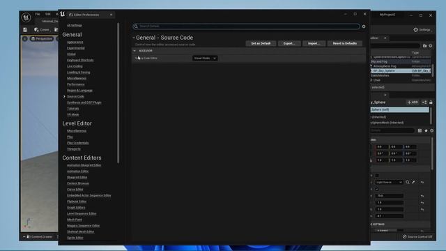Viewport: 446px width, 251px height.
Task: Open Performance settings
Action: pyautogui.click(x=76, y=84)
